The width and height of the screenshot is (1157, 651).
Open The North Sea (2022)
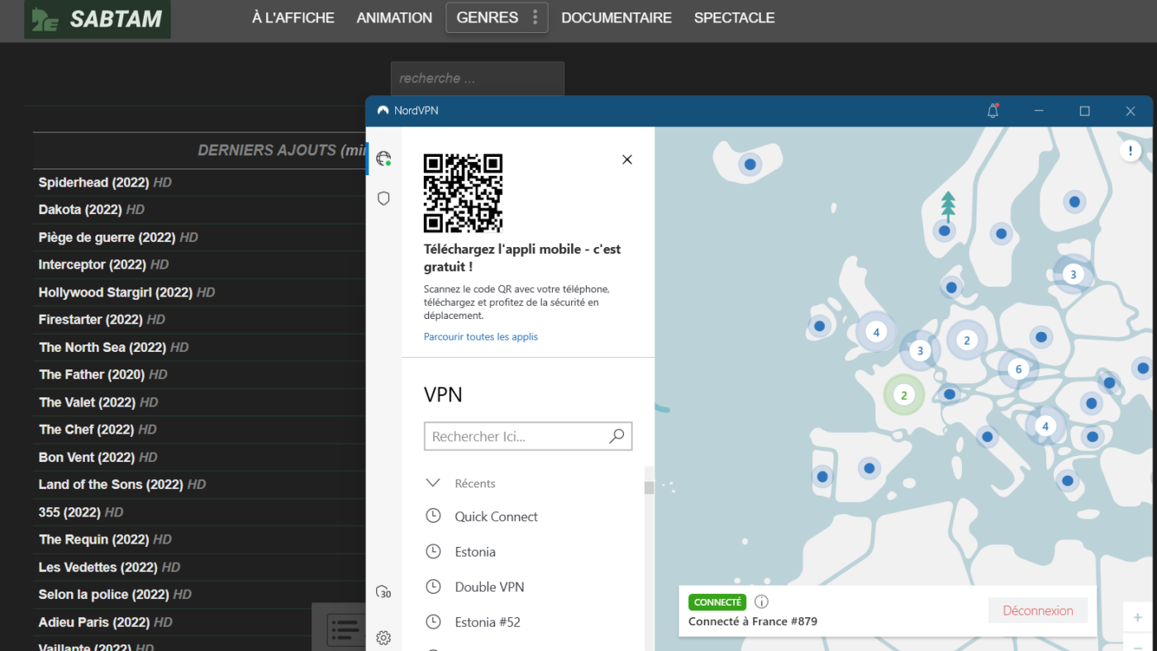[x=102, y=347]
